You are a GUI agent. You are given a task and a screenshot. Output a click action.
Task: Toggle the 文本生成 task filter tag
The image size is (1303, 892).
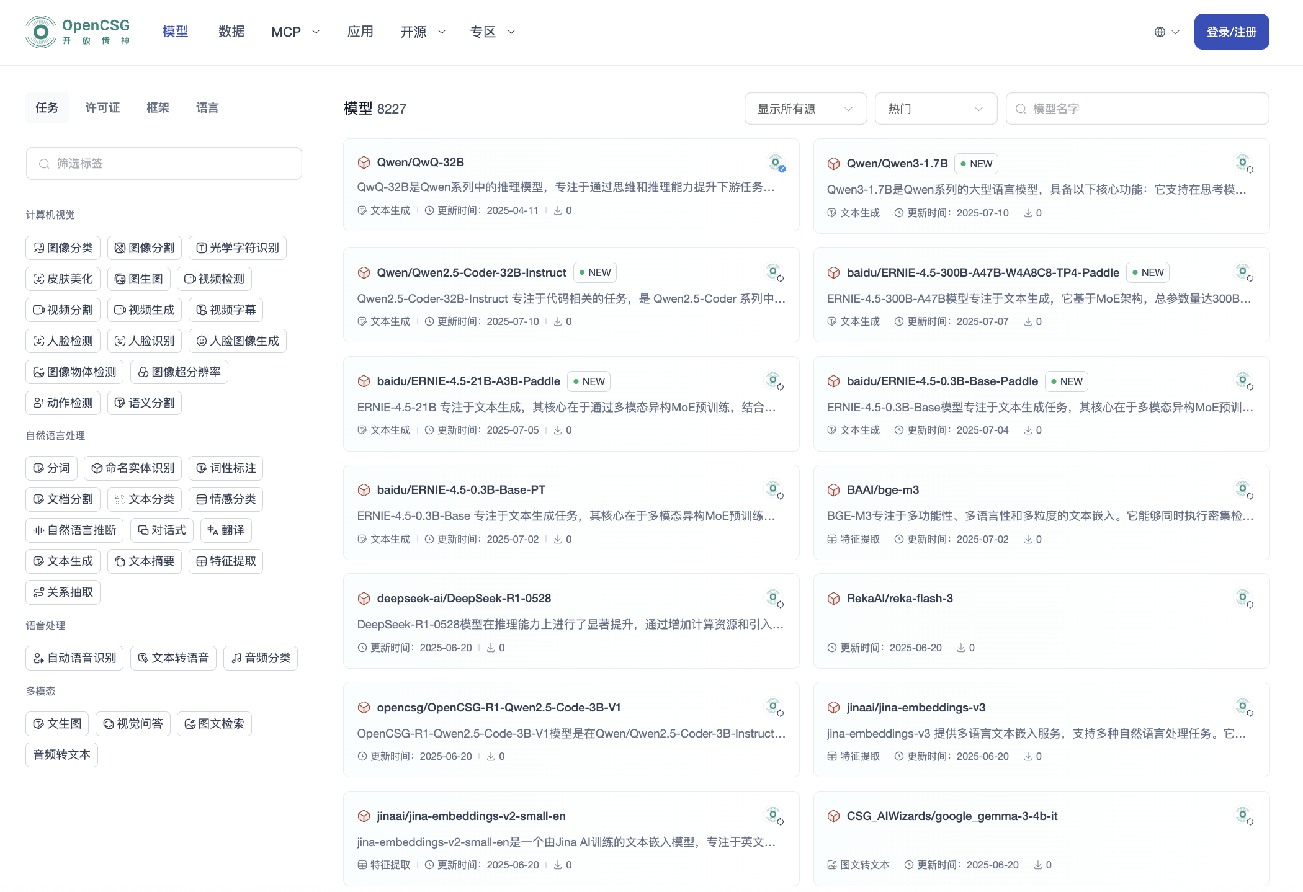63,561
